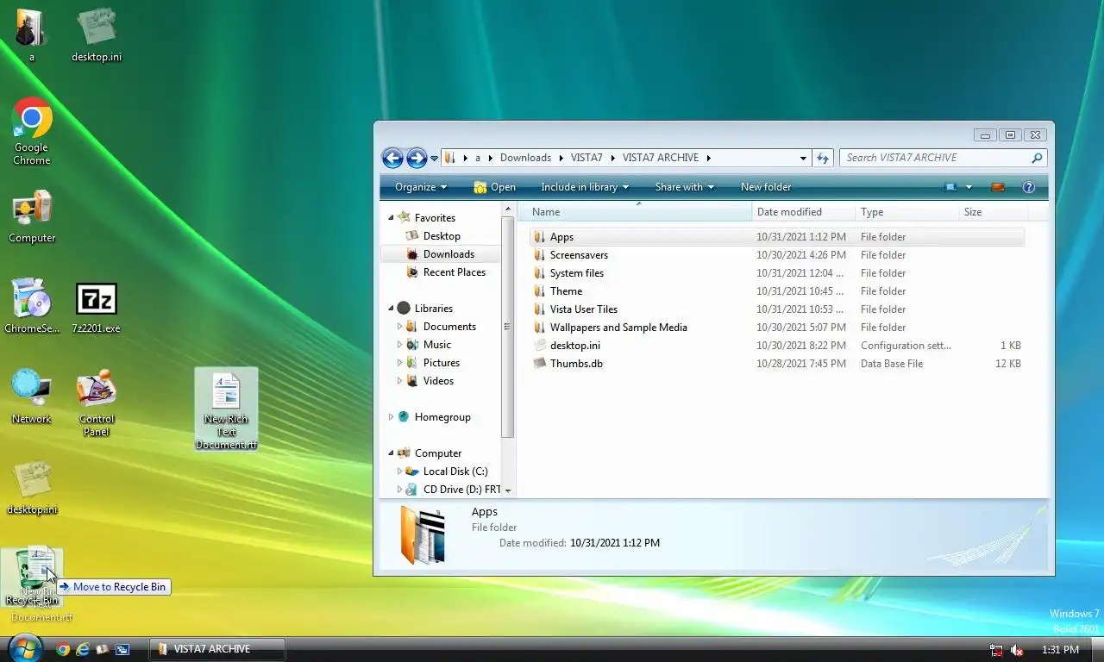Open Recent Pages arrow next to Forward

434,159
